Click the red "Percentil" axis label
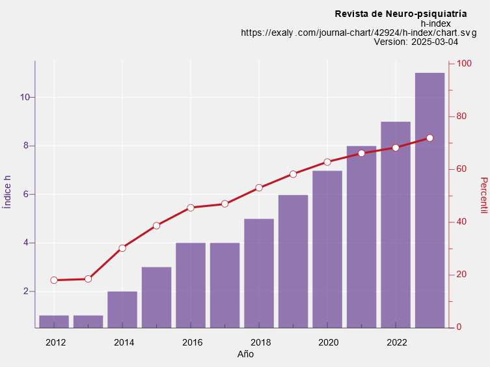The height and width of the screenshot is (367, 490). pos(483,194)
